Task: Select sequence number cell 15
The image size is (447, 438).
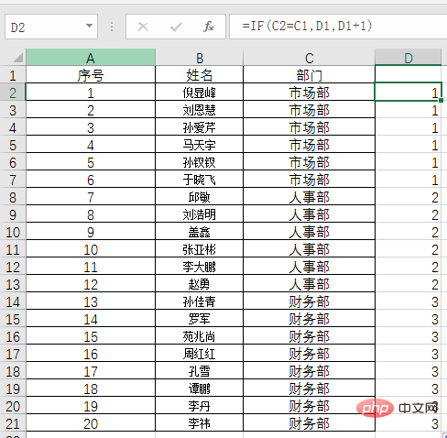Action: (91, 335)
